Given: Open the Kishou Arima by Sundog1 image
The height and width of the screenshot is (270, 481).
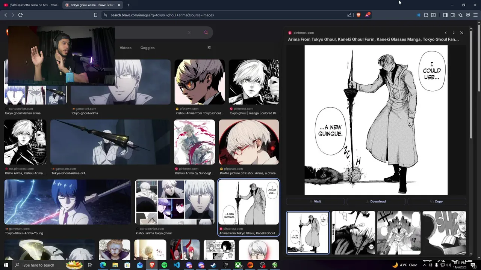Looking at the screenshot, I should pos(194,142).
